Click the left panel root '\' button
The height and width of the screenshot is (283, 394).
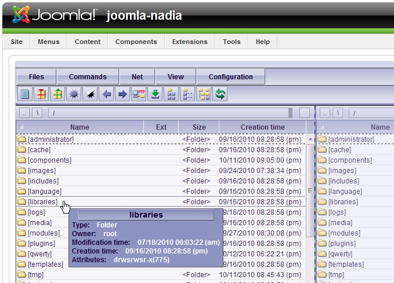[x=37, y=113]
